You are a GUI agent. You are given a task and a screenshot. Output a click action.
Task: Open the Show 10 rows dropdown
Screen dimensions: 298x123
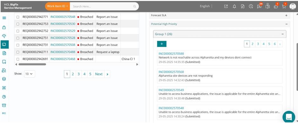click(30, 74)
